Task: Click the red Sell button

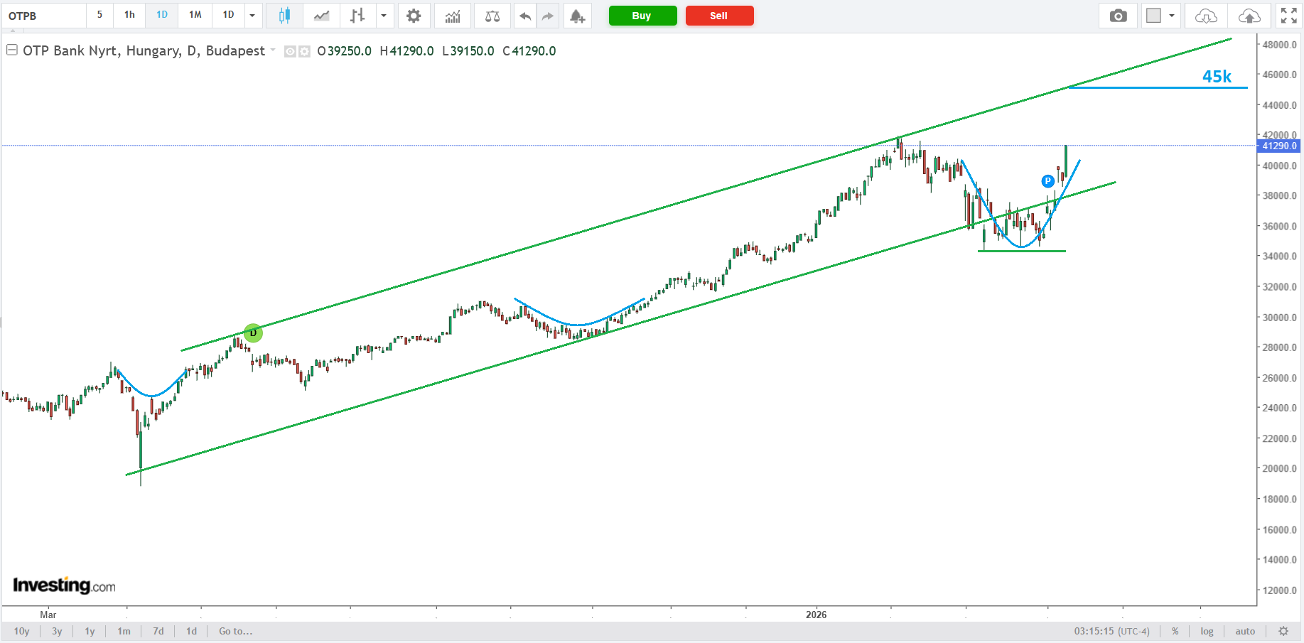Action: click(x=719, y=16)
